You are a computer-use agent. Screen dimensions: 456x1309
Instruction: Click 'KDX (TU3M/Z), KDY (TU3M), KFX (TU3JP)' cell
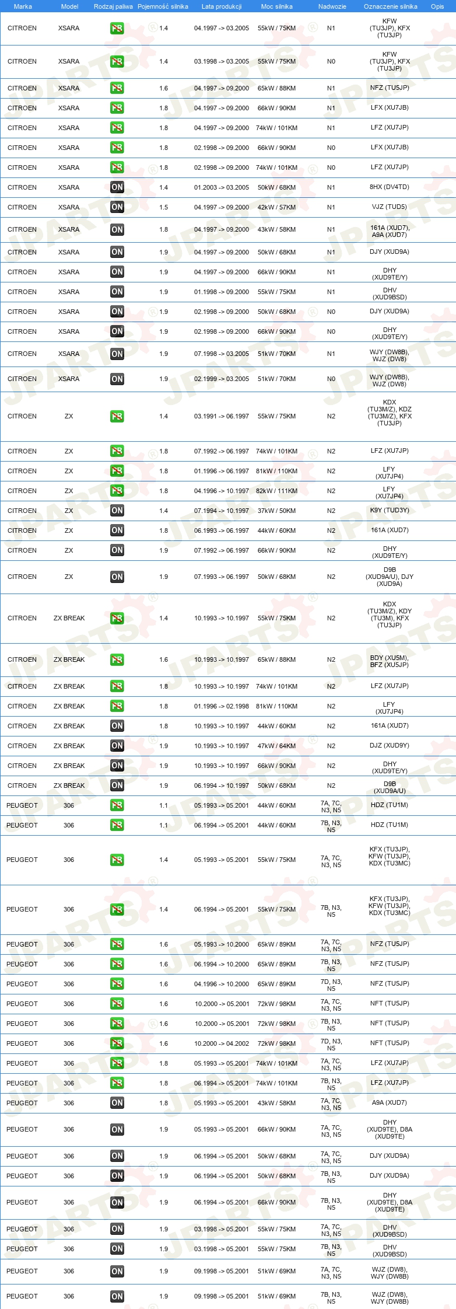(x=390, y=615)
